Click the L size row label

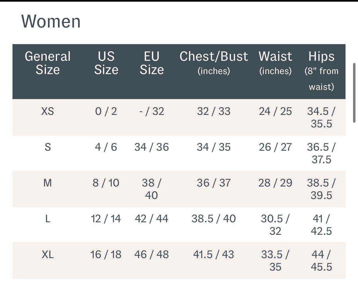click(48, 219)
